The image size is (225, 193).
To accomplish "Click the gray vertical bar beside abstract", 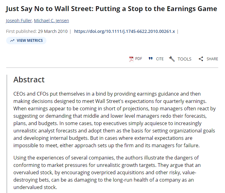I will pos(7,134).
